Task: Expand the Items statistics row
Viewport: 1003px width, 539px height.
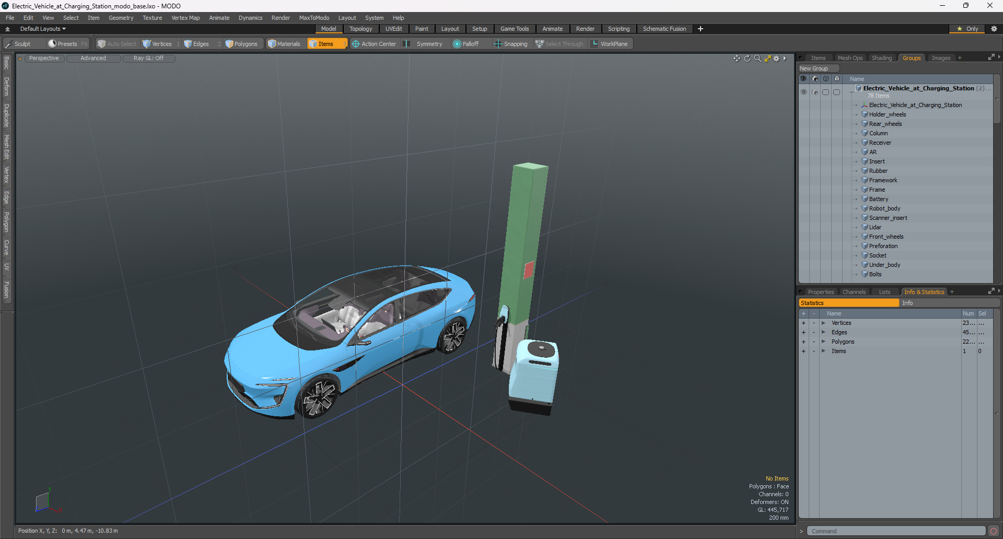Action: click(x=823, y=351)
